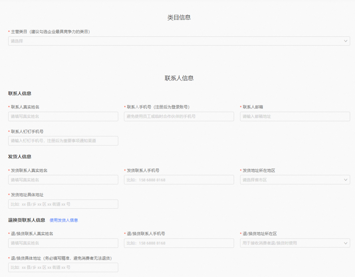Select the 联系人真实姓名 input field
The image size is (355, 277).
pos(63,116)
